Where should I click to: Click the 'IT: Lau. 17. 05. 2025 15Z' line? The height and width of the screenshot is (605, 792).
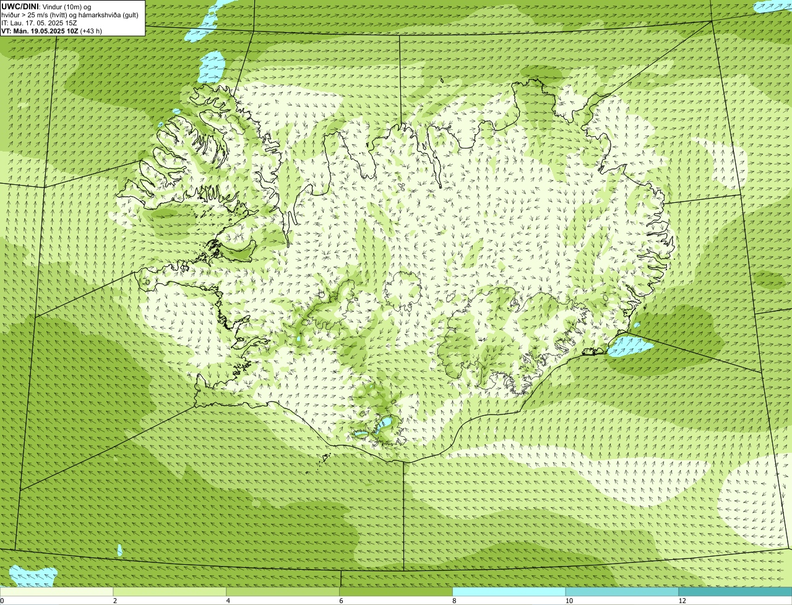click(39, 23)
